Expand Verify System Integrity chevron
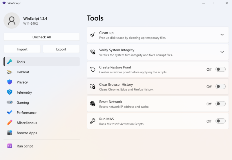 (222, 52)
